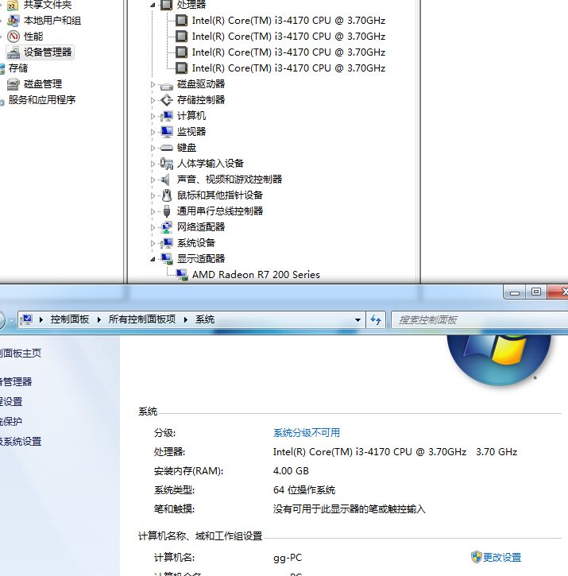This screenshot has height=576, width=568.
Task: Click the 计算机 category icon
Action: tap(167, 116)
